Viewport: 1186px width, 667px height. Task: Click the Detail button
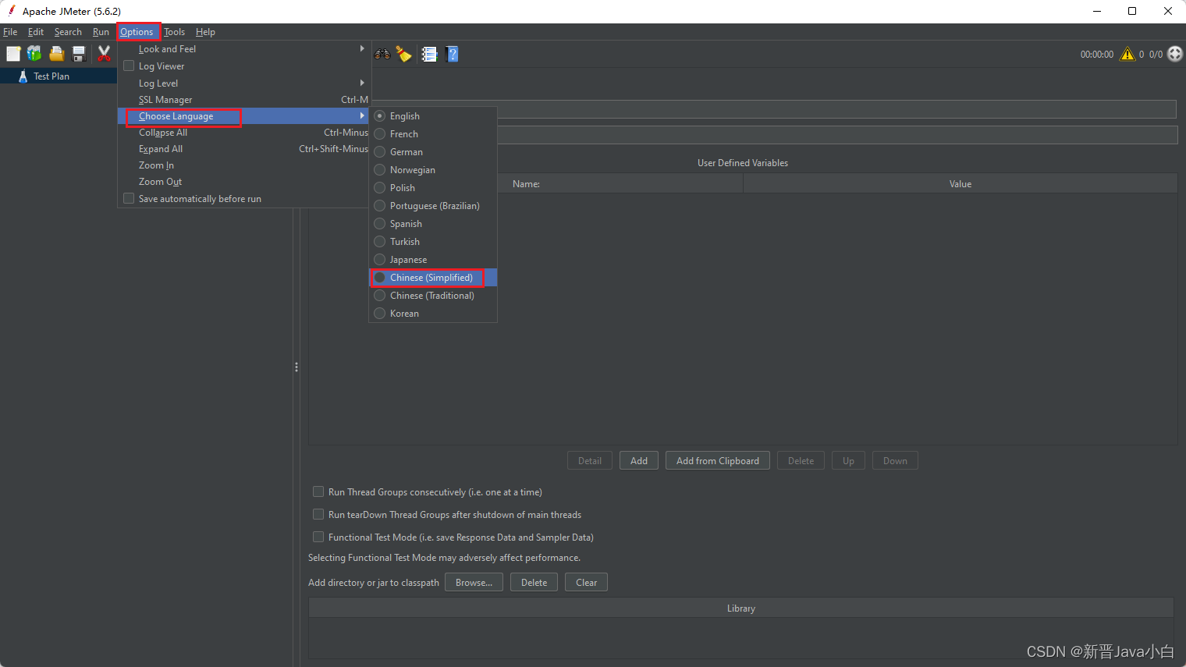(x=590, y=460)
